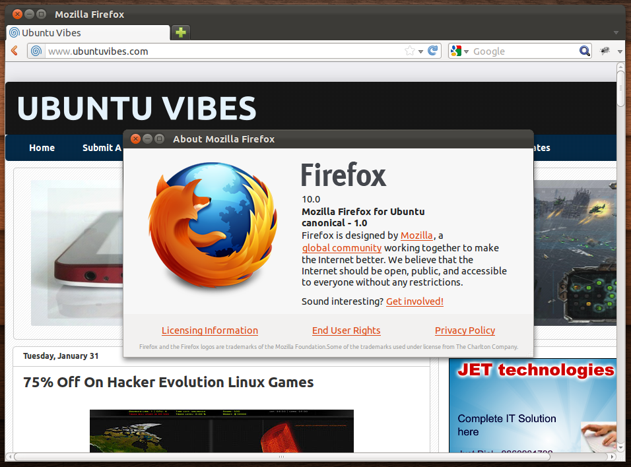Image resolution: width=631 pixels, height=467 pixels.
Task: Open the Home menu on Ubuntu Vibes
Action: pyautogui.click(x=42, y=148)
